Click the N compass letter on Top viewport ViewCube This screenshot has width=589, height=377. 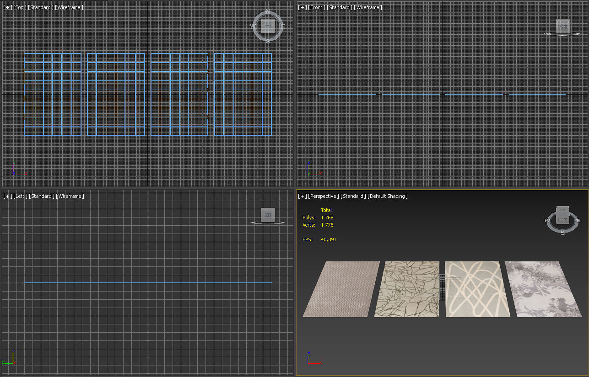(x=268, y=12)
